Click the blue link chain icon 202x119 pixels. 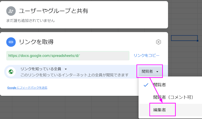11,42
